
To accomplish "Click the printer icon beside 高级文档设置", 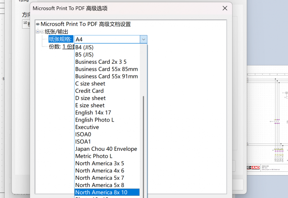I will (x=38, y=24).
